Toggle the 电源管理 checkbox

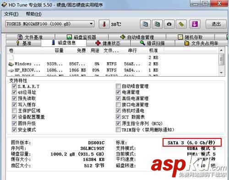[118, 92]
